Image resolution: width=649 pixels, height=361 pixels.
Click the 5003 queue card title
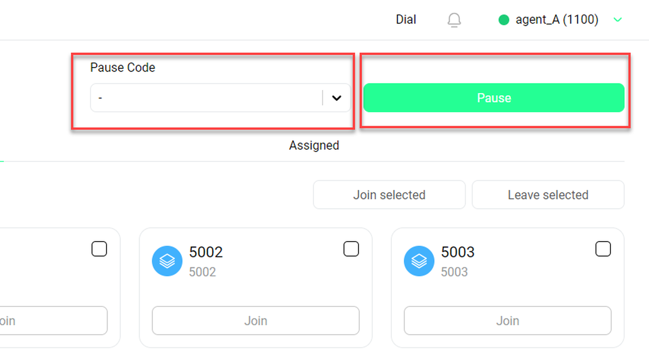coord(458,252)
